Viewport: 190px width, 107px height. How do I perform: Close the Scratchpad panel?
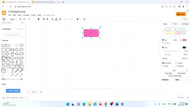tap(23, 29)
